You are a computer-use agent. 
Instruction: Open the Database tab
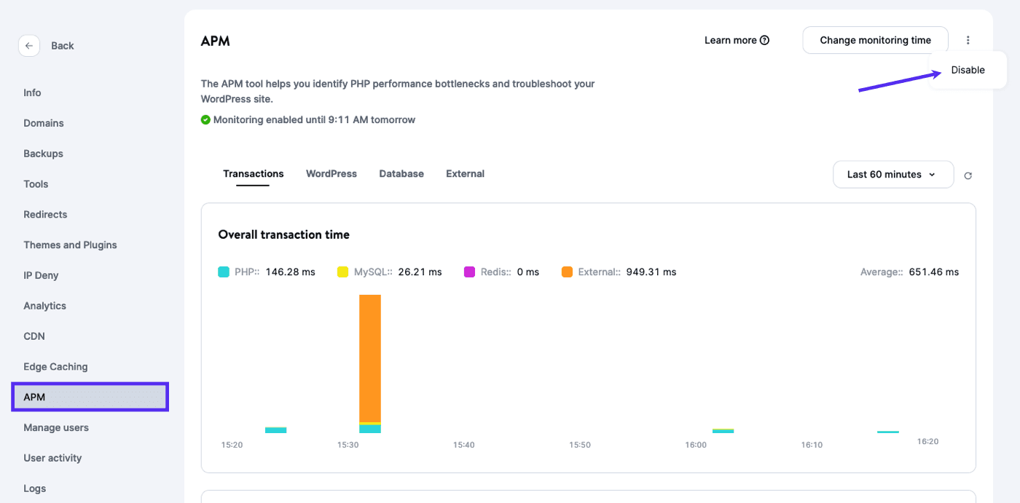[401, 173]
